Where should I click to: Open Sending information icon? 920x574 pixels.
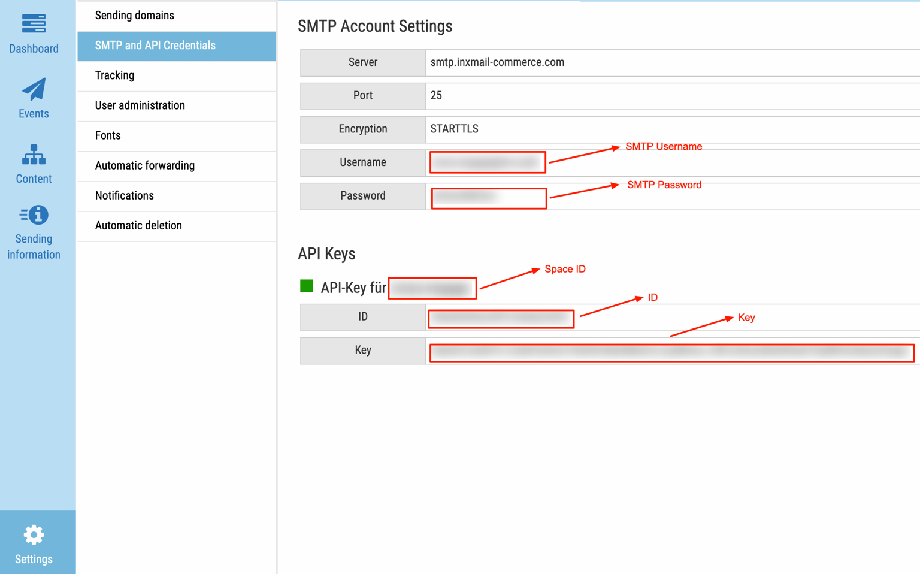click(34, 215)
